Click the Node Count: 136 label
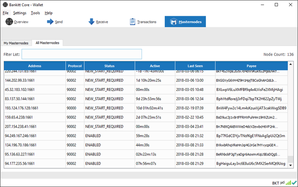This screenshot has width=298, height=187. [278, 54]
